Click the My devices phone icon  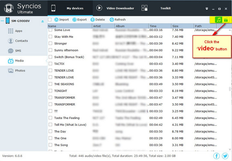[x=53, y=8]
